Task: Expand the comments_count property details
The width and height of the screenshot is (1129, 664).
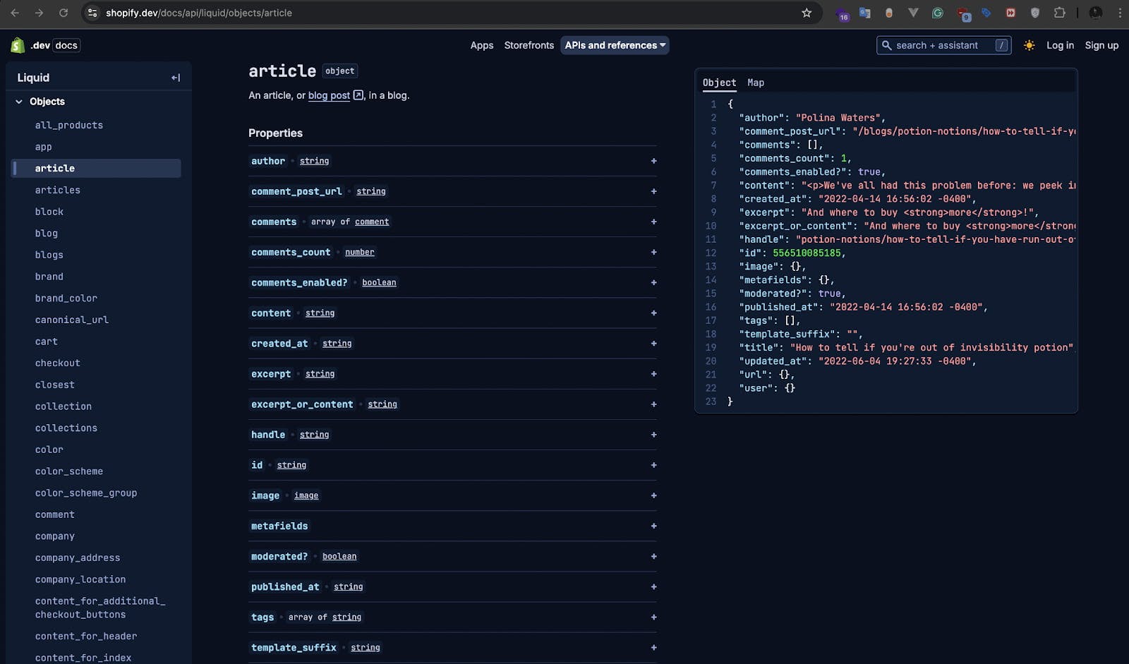Action: tap(653, 252)
